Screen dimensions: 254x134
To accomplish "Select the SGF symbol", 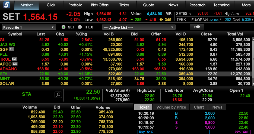I will [x=4, y=50].
